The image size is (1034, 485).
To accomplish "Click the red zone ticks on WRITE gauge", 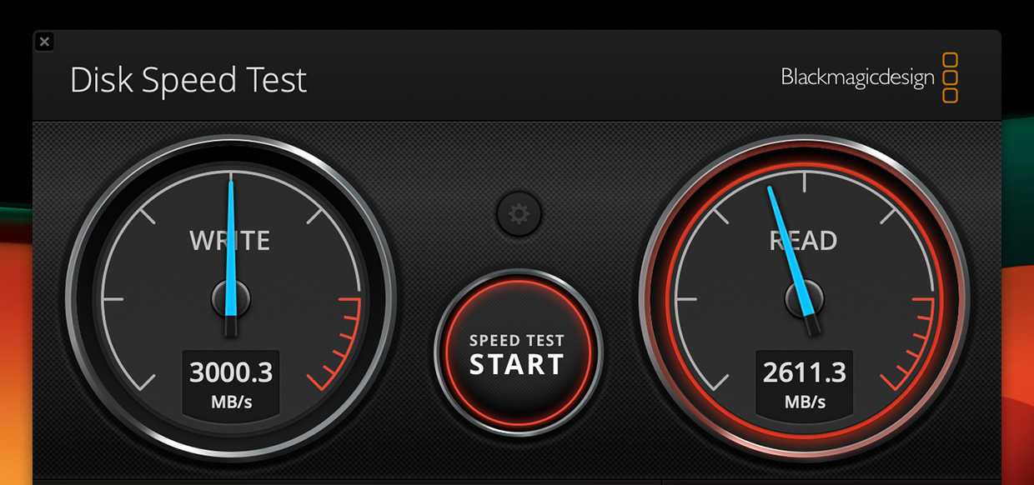I will [340, 343].
